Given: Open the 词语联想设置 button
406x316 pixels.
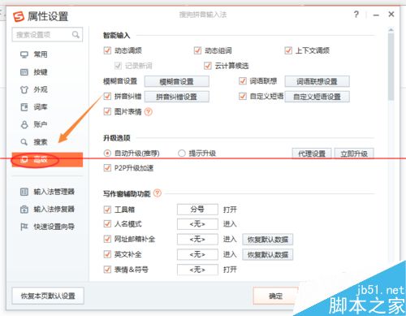Looking at the screenshot, I should pos(317,81).
